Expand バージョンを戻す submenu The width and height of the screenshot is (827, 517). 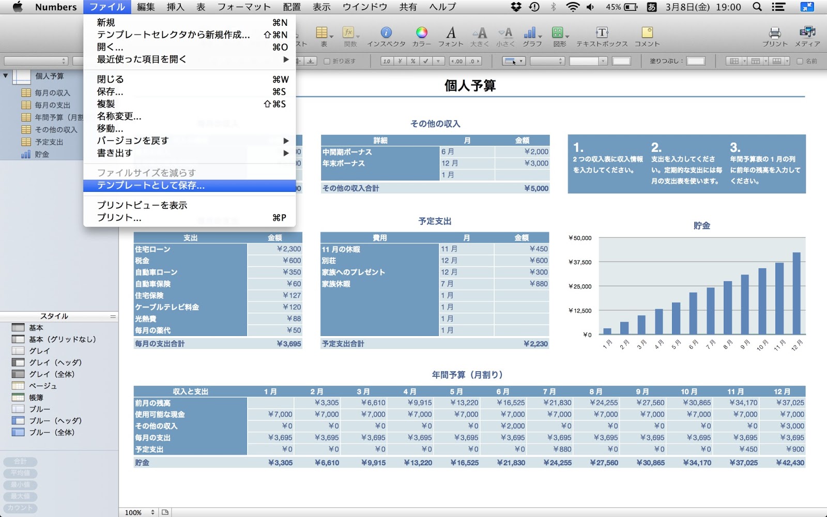189,141
